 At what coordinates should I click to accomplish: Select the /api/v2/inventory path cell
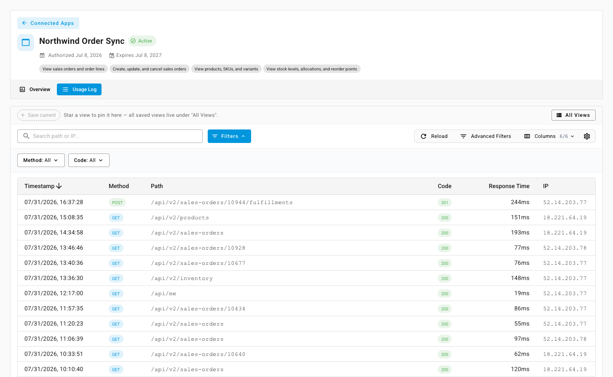pos(182,278)
